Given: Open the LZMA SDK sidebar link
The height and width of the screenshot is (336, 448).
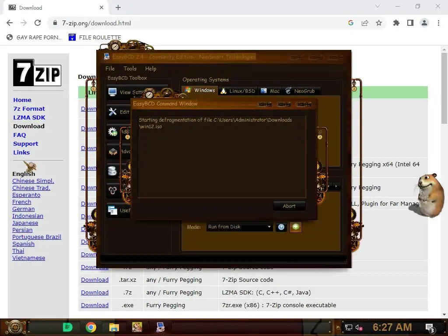Looking at the screenshot, I should 29,117.
